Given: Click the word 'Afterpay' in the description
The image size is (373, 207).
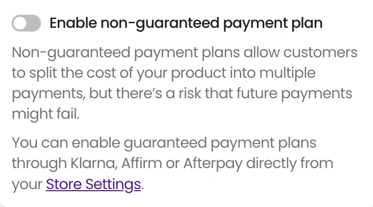Looking at the screenshot, I should tap(213, 164).
